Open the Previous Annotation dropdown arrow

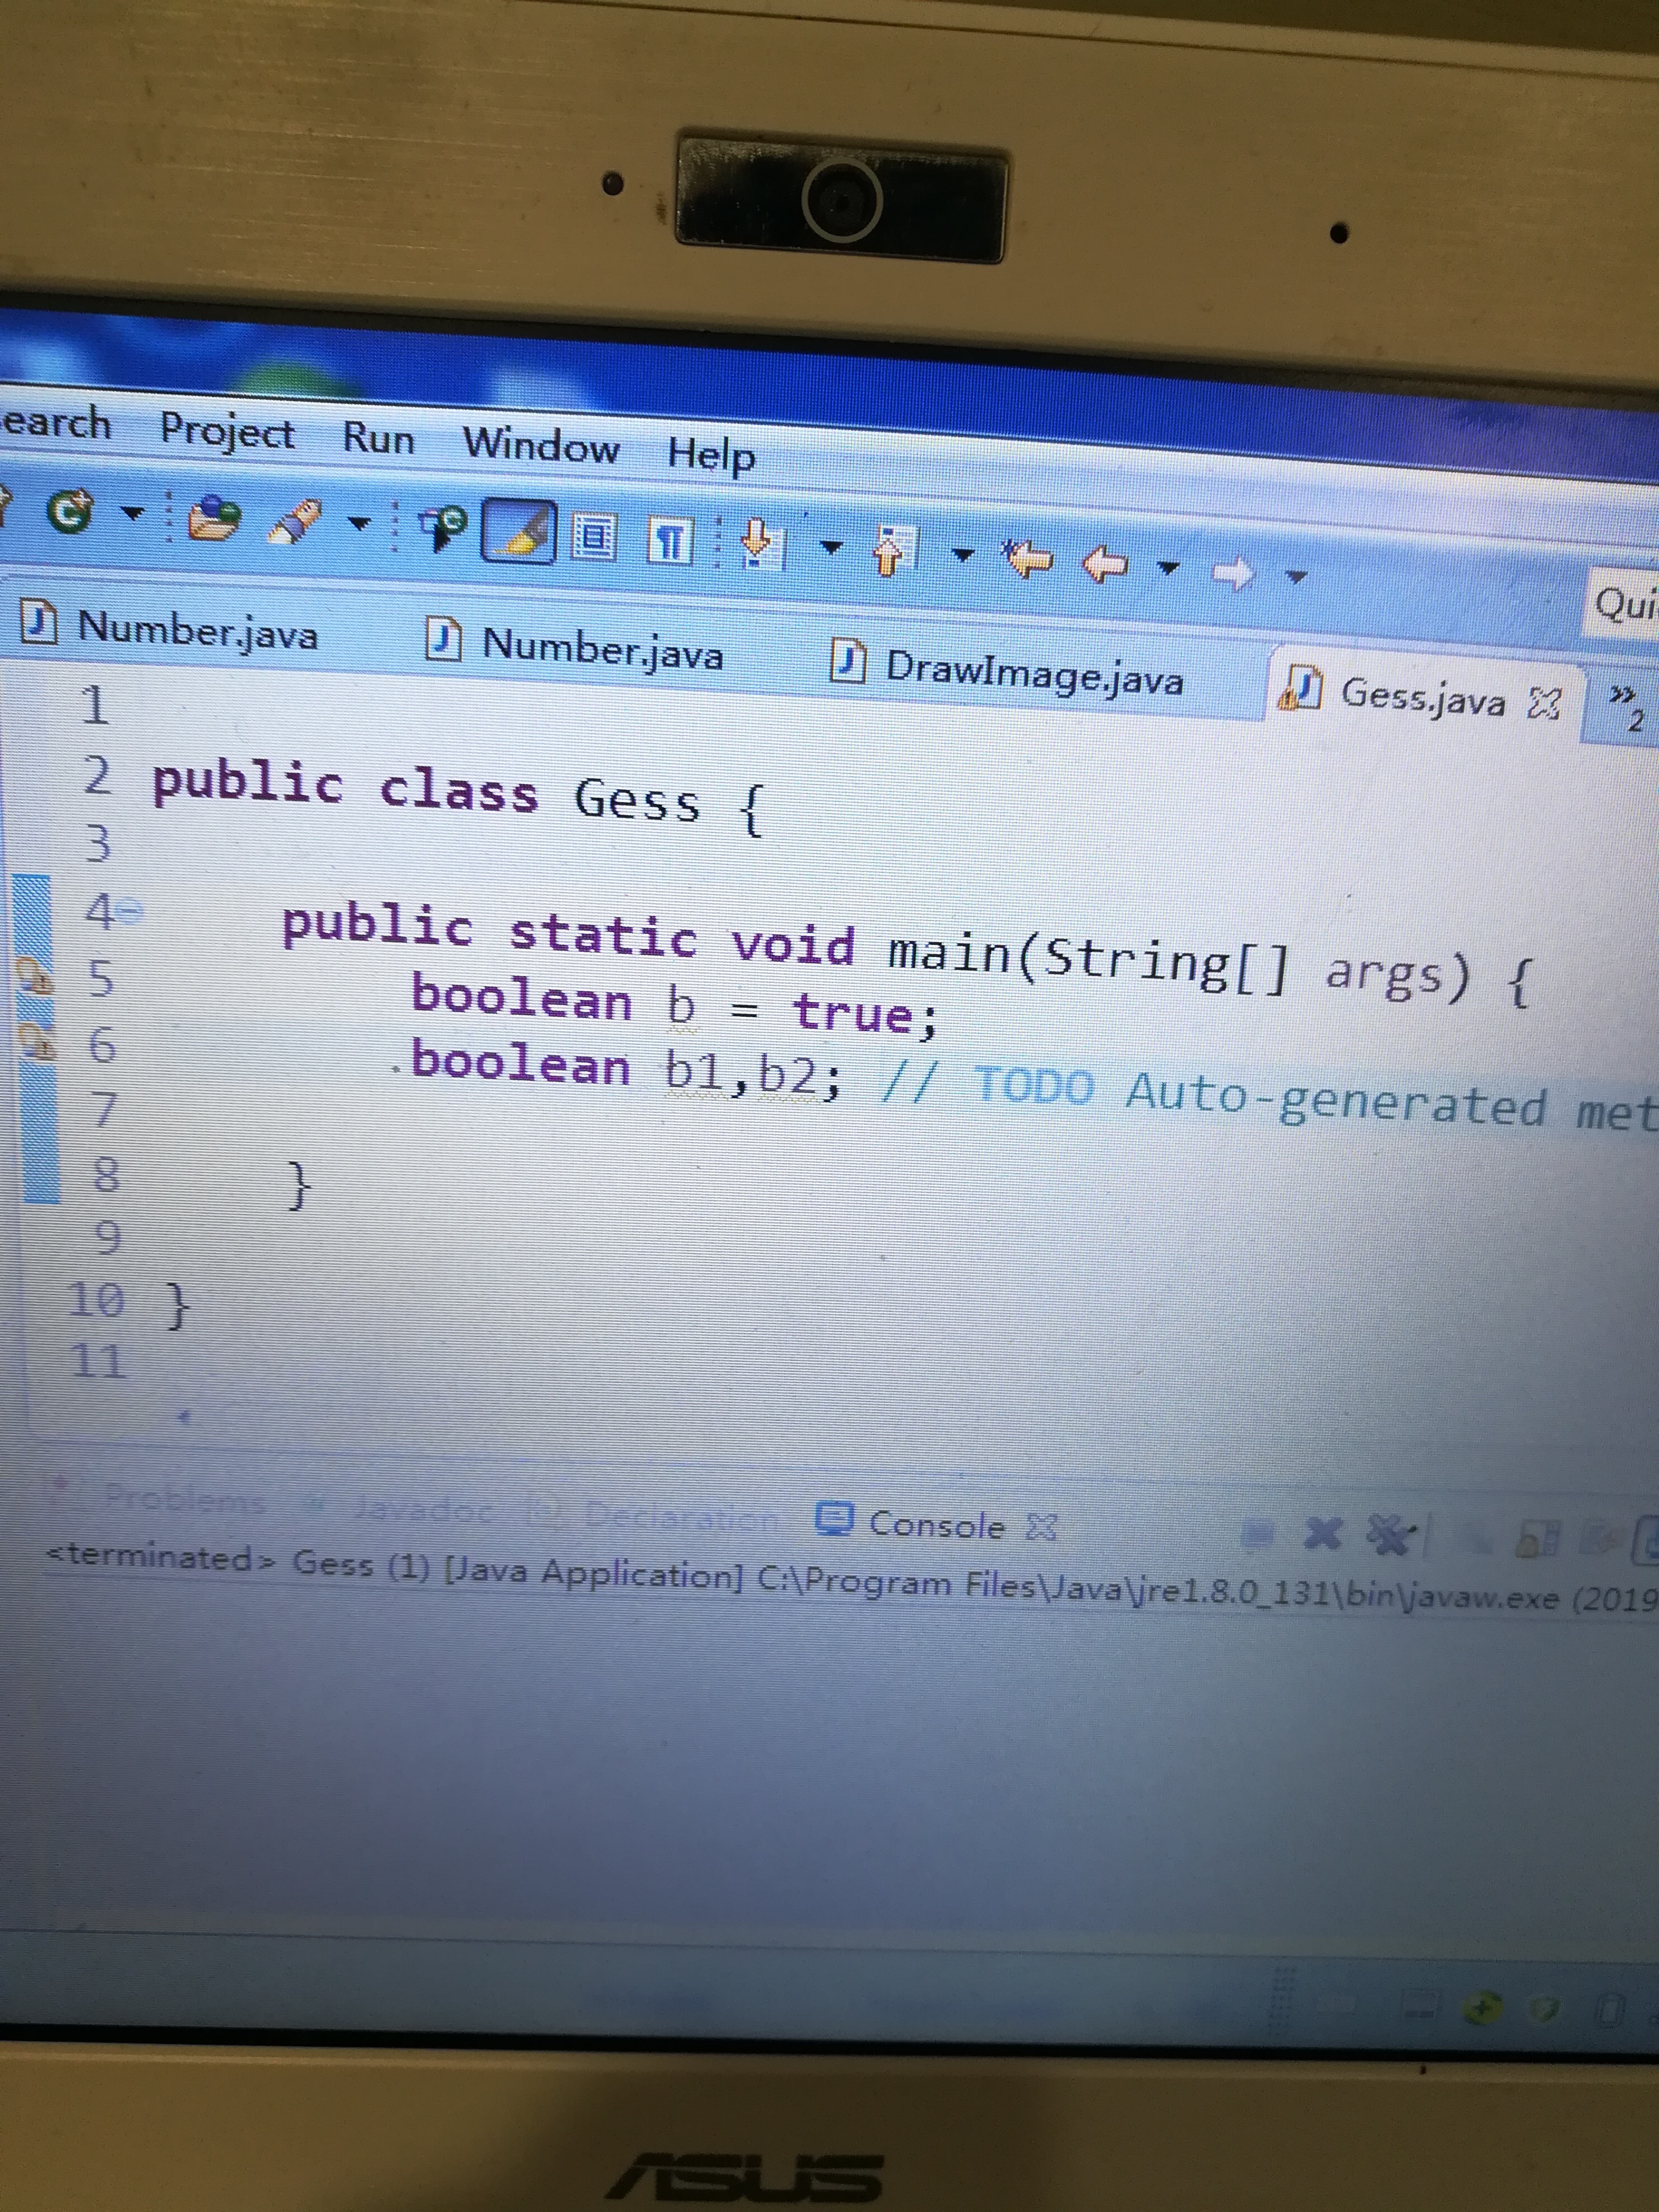[x=962, y=554]
